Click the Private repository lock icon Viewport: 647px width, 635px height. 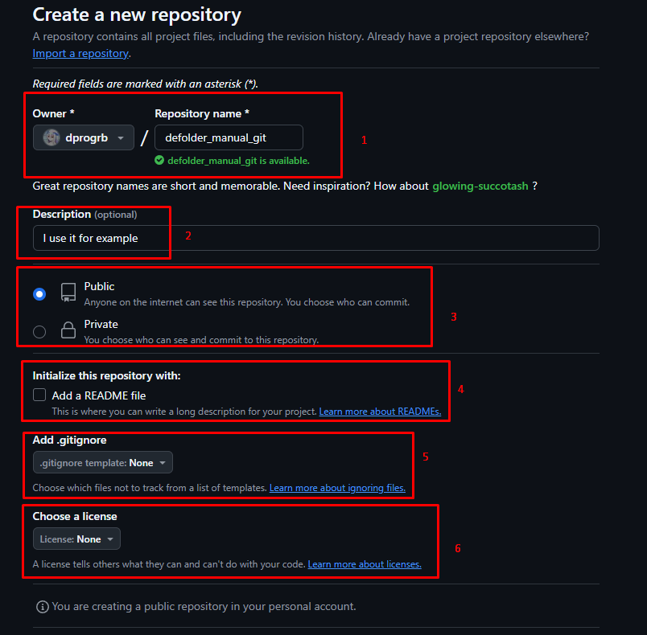[x=68, y=330]
